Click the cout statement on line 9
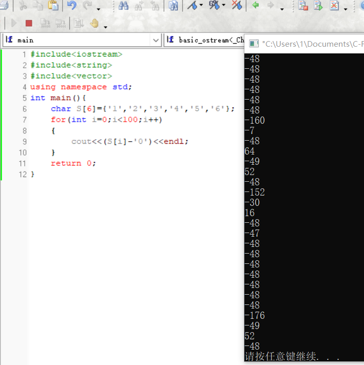Image resolution: width=364 pixels, height=365 pixels. click(x=130, y=142)
